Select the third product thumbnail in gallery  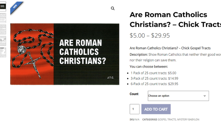point(3,29)
